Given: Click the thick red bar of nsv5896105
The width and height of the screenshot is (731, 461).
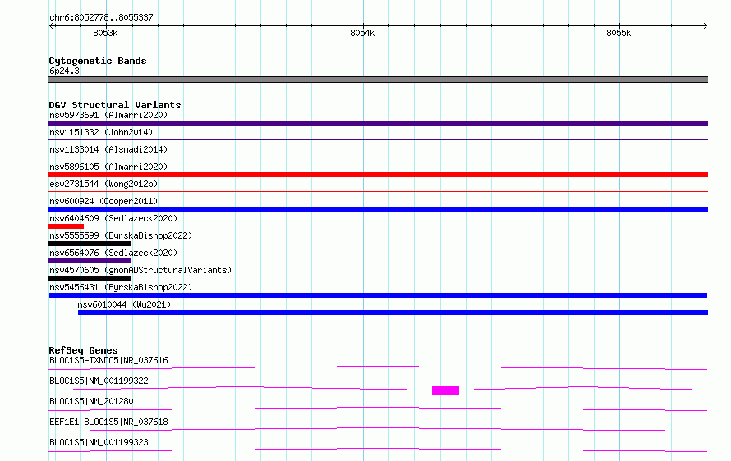Looking at the screenshot, I should click(378, 175).
